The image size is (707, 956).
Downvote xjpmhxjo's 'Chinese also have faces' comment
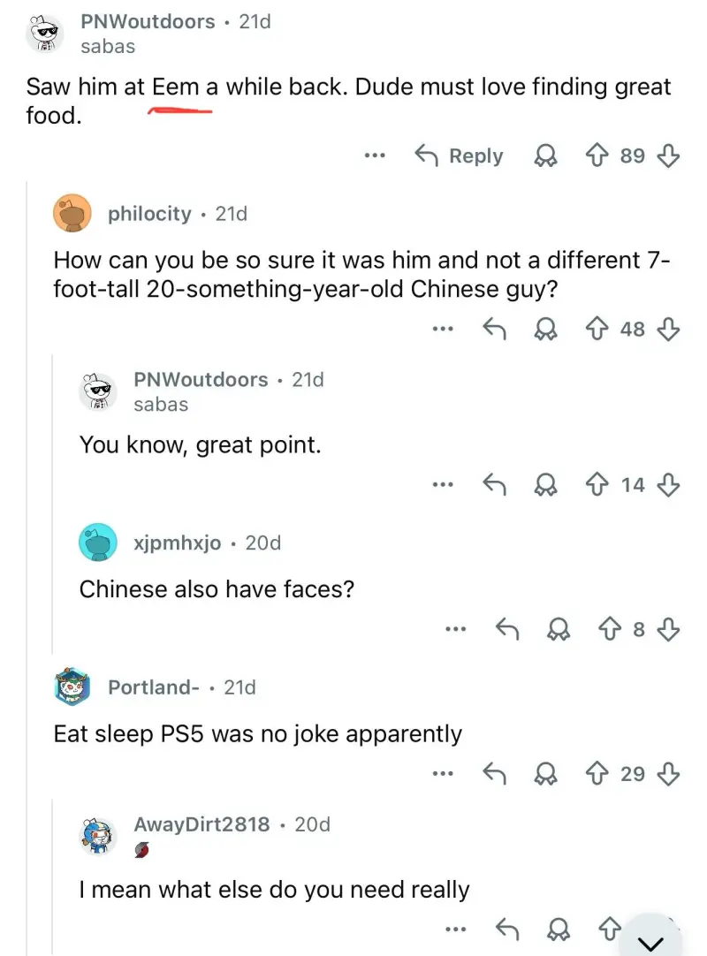[669, 629]
